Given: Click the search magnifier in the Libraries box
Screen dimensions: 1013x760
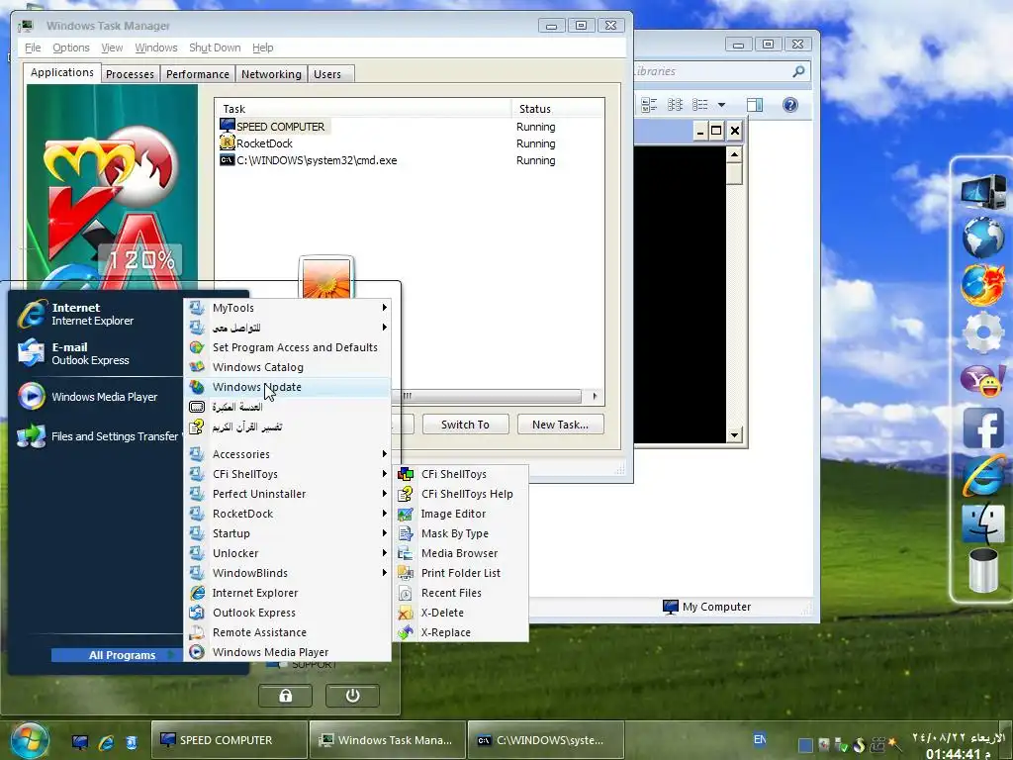Looking at the screenshot, I should [x=798, y=71].
